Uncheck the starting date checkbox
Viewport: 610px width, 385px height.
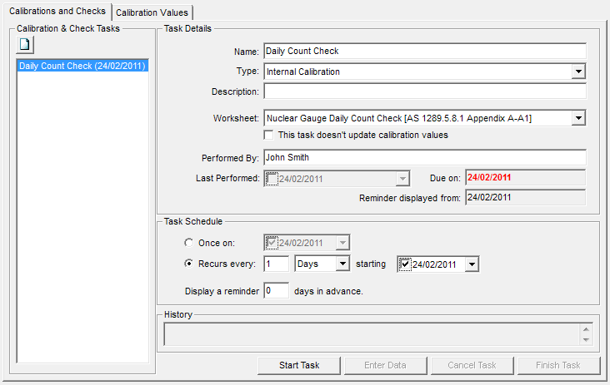click(406, 264)
